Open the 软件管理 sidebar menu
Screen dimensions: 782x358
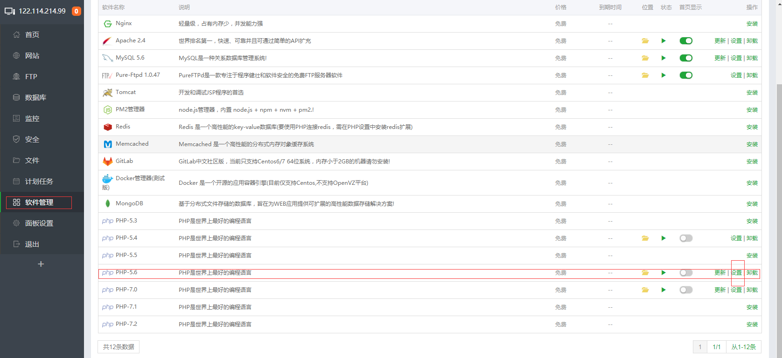(39, 203)
